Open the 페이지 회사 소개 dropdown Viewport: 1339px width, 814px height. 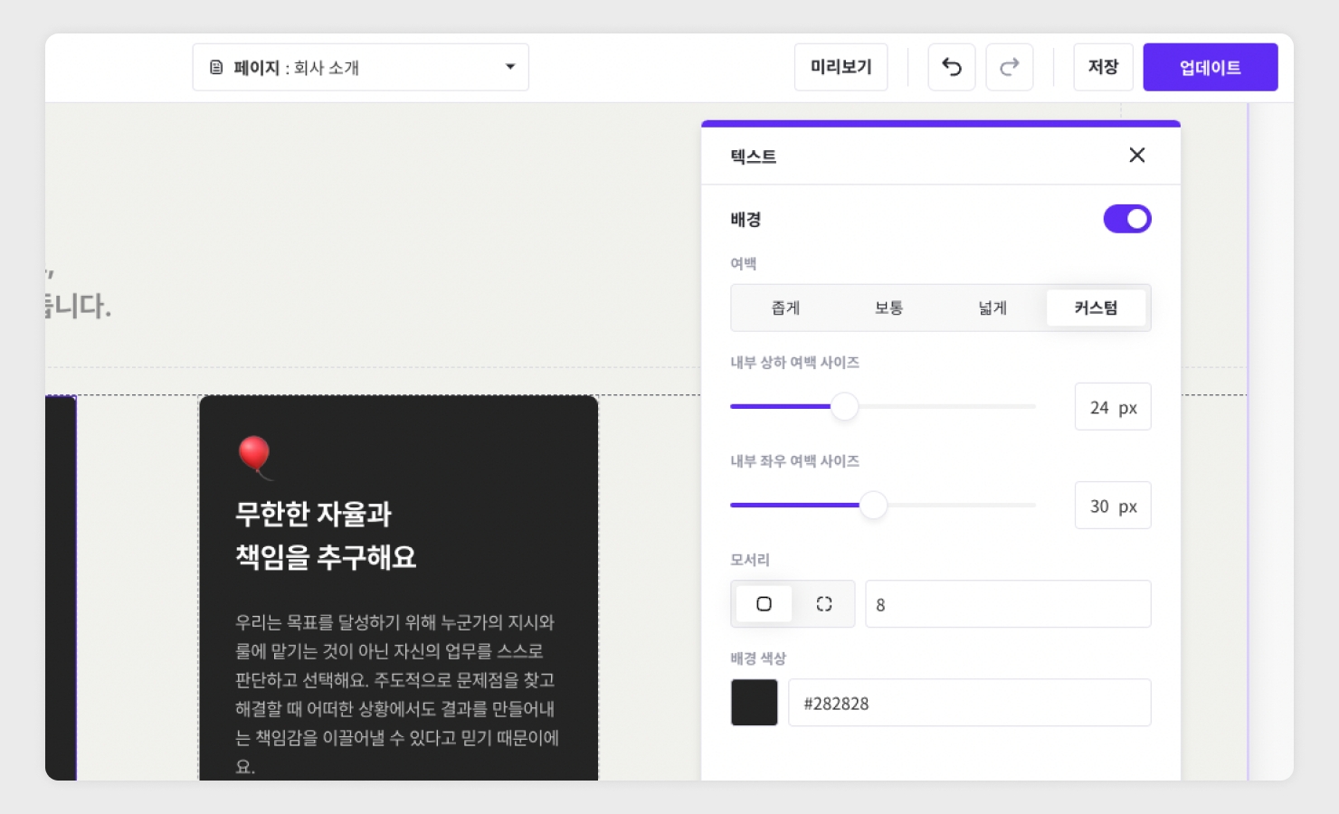(x=360, y=68)
